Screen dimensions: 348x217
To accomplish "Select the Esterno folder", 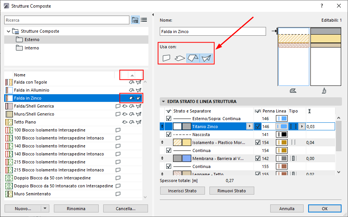I will 76,40.
